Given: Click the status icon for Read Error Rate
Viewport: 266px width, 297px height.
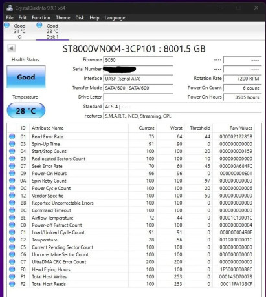Looking at the screenshot, I should pyautogui.click(x=12, y=136).
